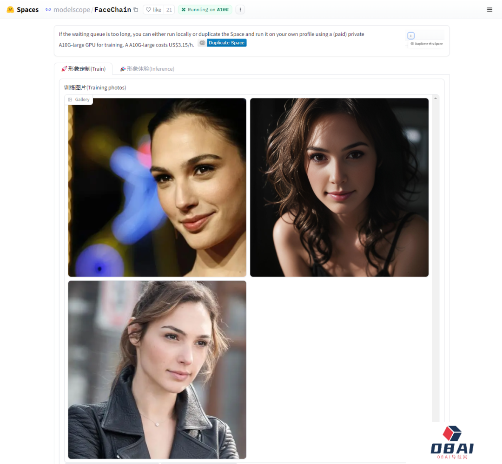Click the Running on A10G status badge
The height and width of the screenshot is (464, 502).
(x=205, y=10)
